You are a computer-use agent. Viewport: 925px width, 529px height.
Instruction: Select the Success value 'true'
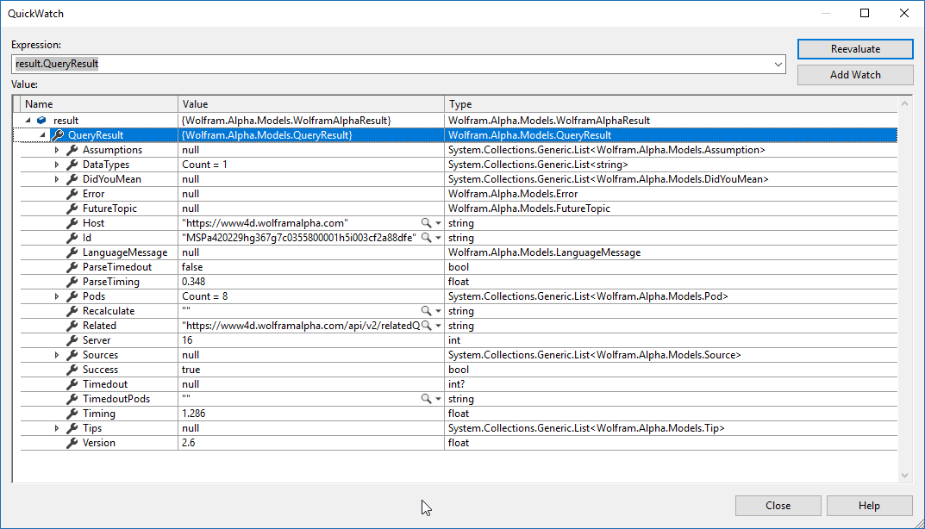(191, 370)
